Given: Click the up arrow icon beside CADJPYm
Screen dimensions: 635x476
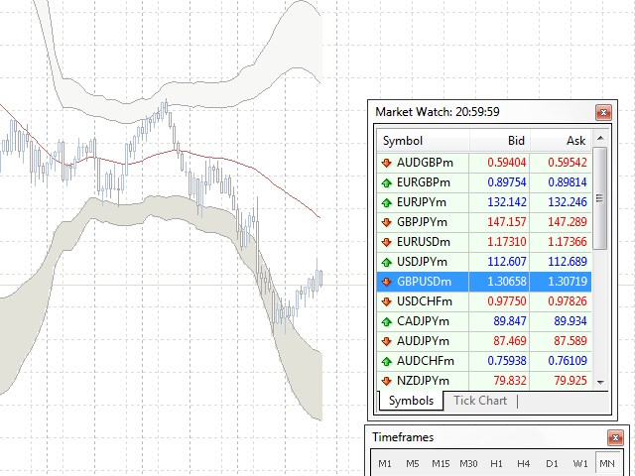Looking at the screenshot, I should tap(386, 321).
